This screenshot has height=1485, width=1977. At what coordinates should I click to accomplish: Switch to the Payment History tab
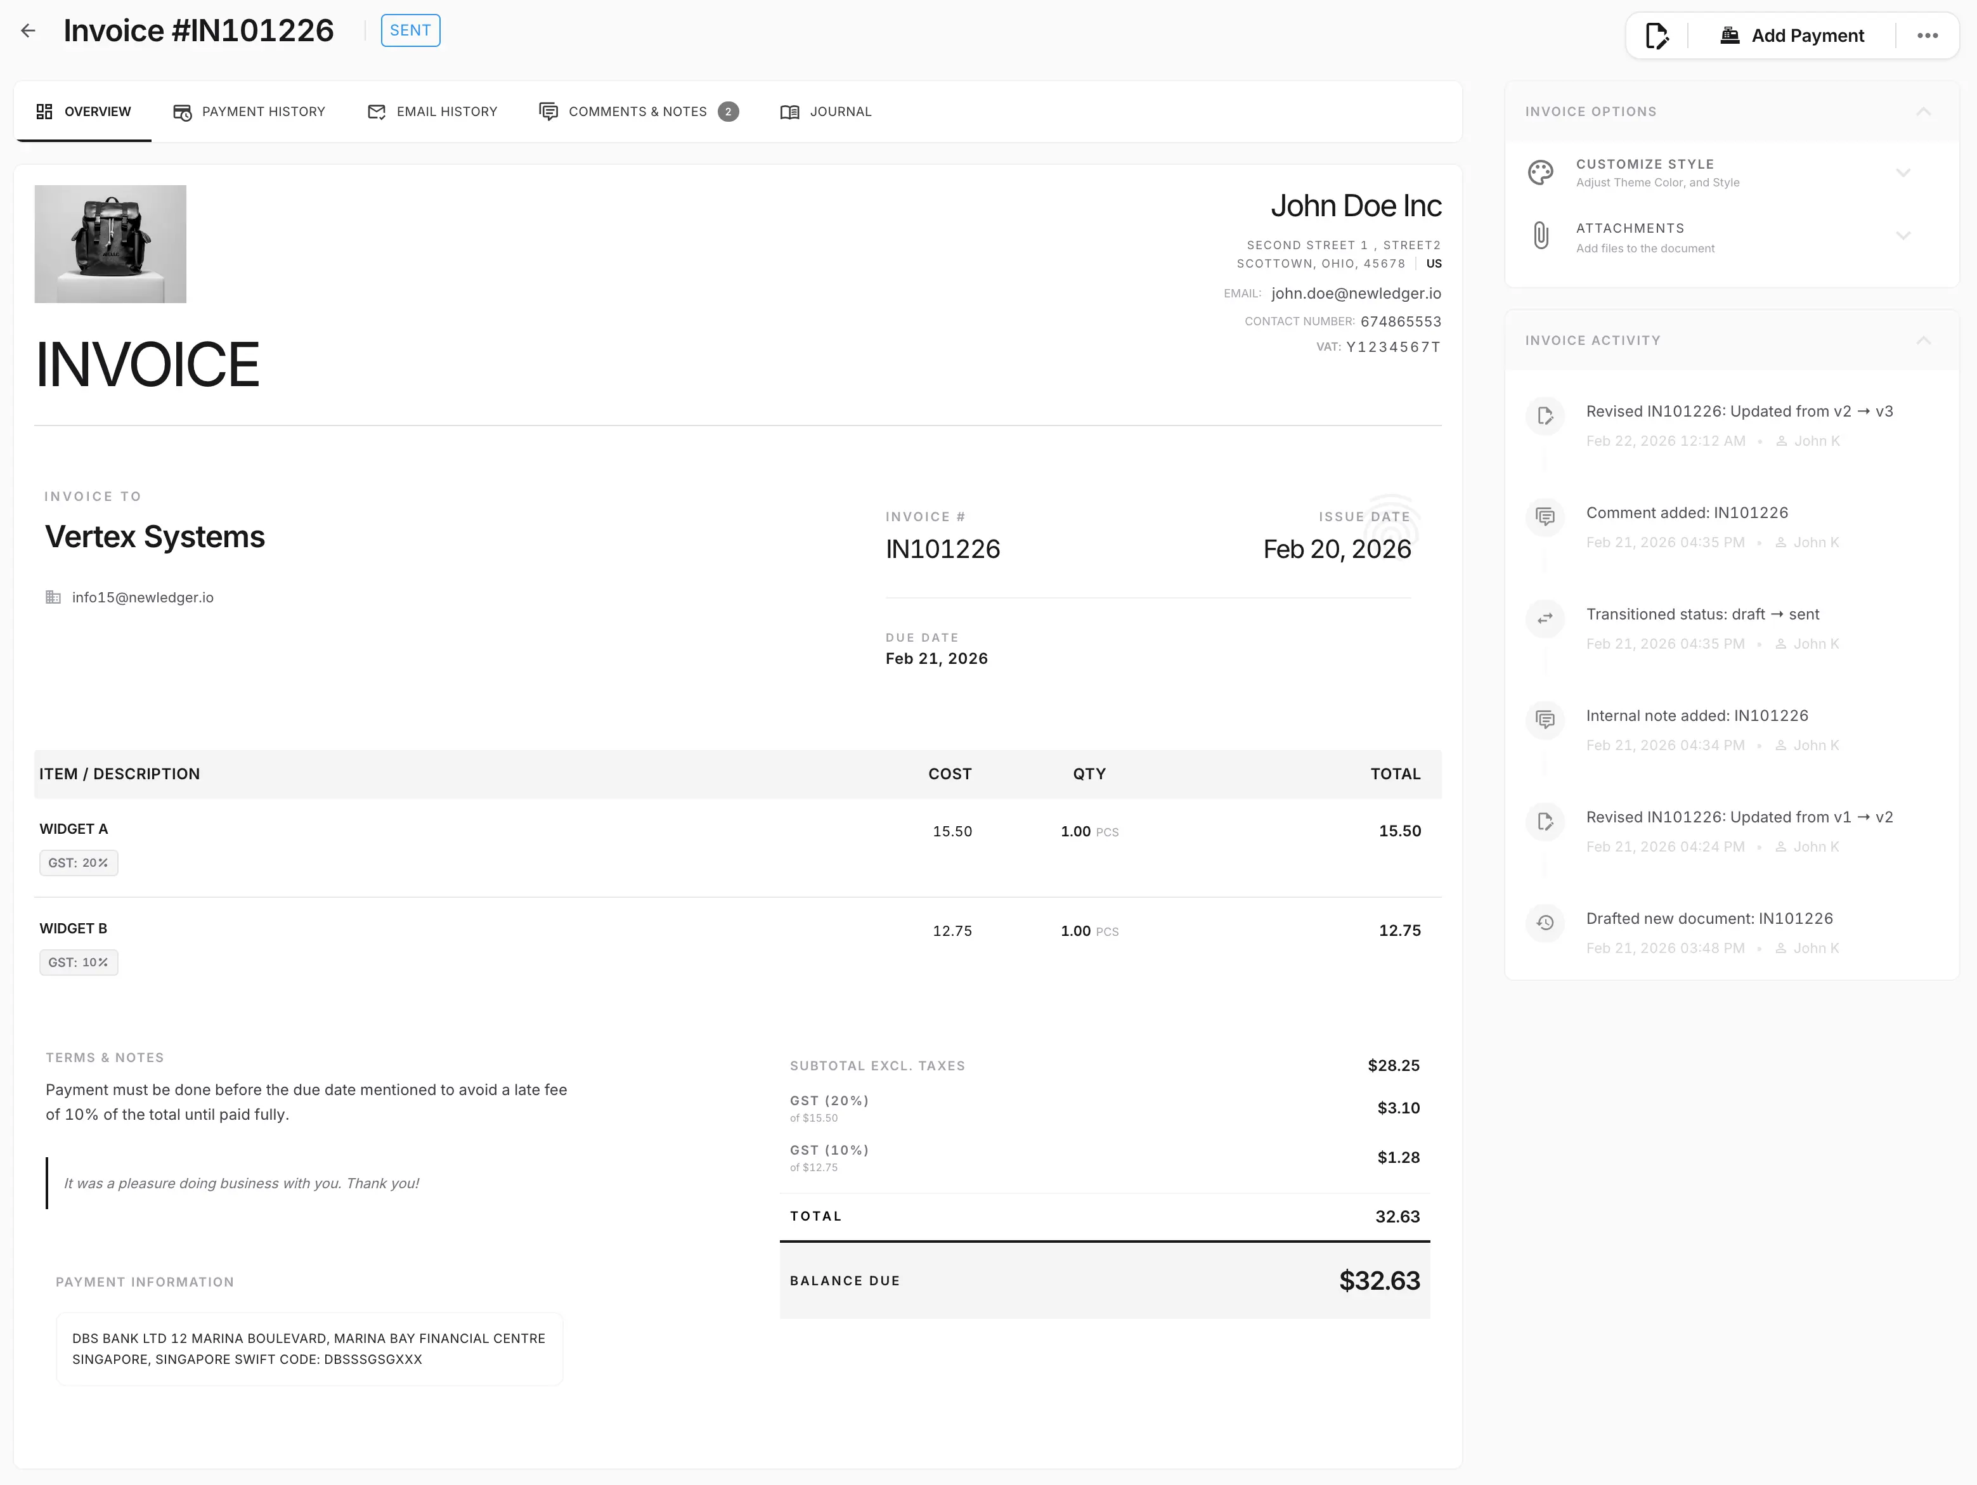pos(249,112)
